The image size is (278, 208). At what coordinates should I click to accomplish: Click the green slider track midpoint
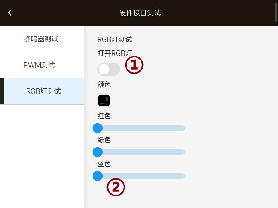click(139, 152)
